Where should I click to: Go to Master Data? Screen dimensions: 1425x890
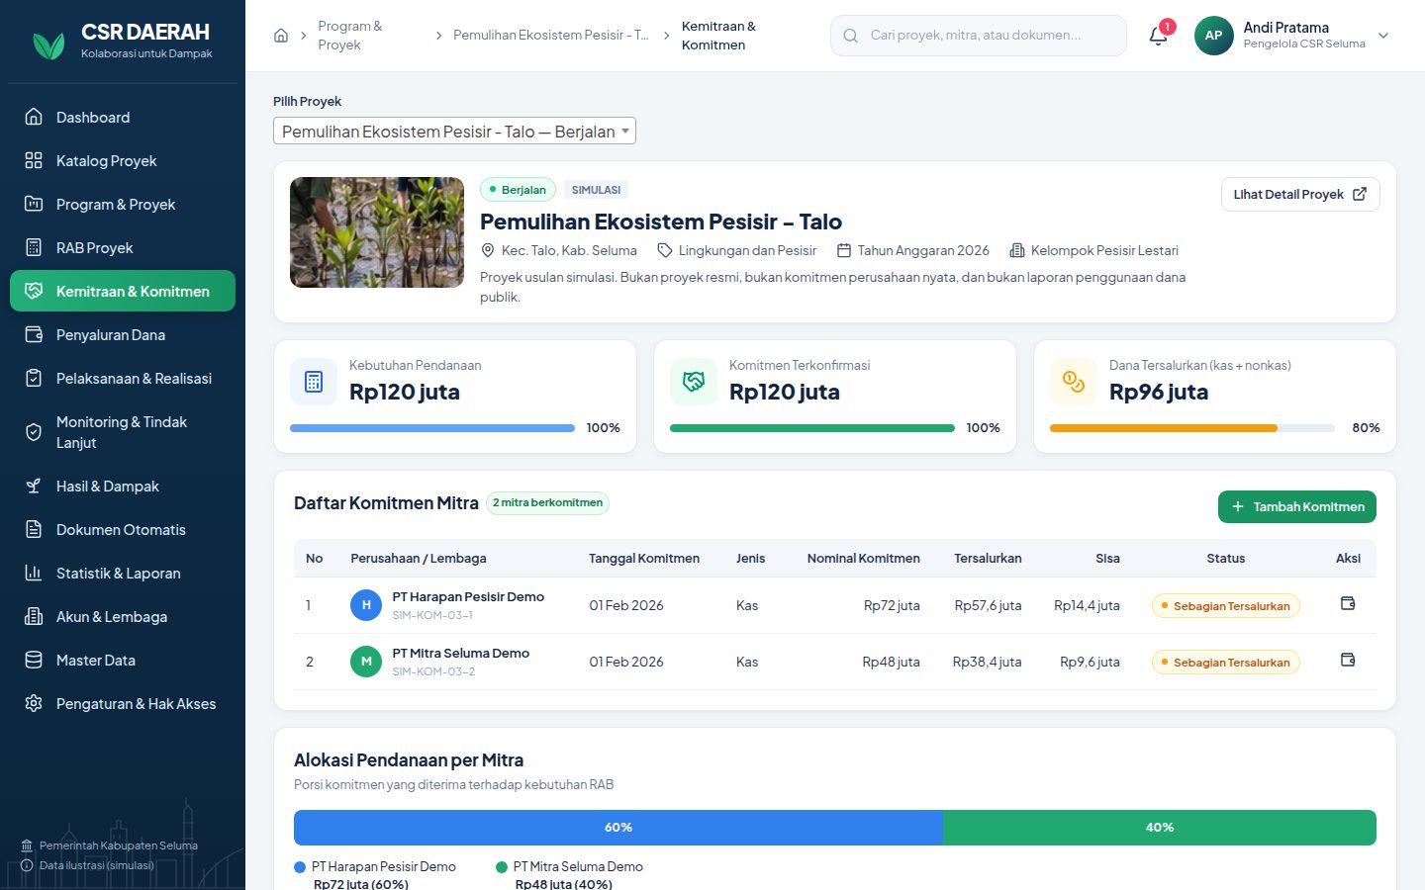point(123,660)
